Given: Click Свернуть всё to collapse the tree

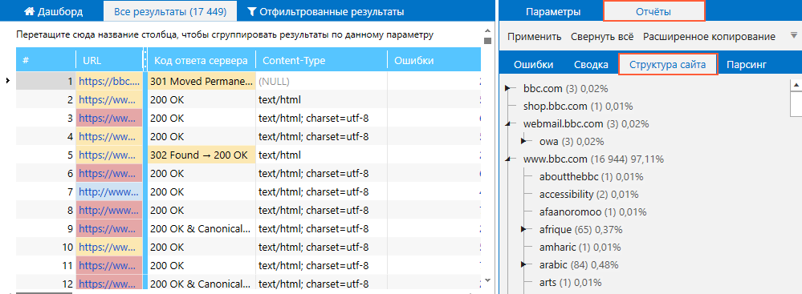Looking at the screenshot, I should click(x=602, y=37).
